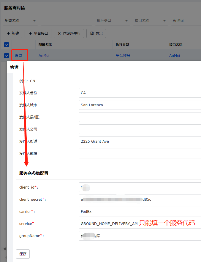Click the AnMei configuration name link
The image size is (201, 262).
pyautogui.click(x=44, y=55)
